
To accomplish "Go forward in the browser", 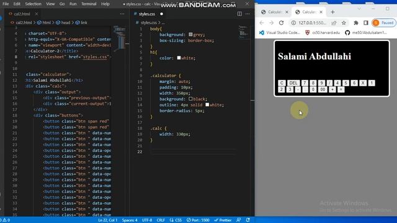I will [x=272, y=23].
